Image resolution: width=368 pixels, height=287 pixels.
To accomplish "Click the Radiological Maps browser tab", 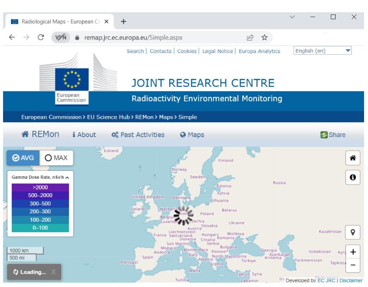I will (x=60, y=21).
